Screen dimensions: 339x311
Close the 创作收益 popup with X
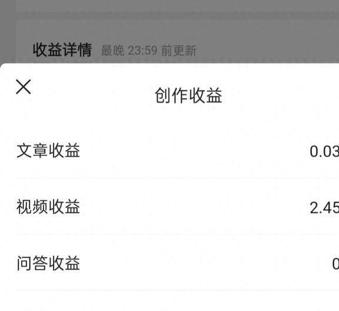point(24,87)
